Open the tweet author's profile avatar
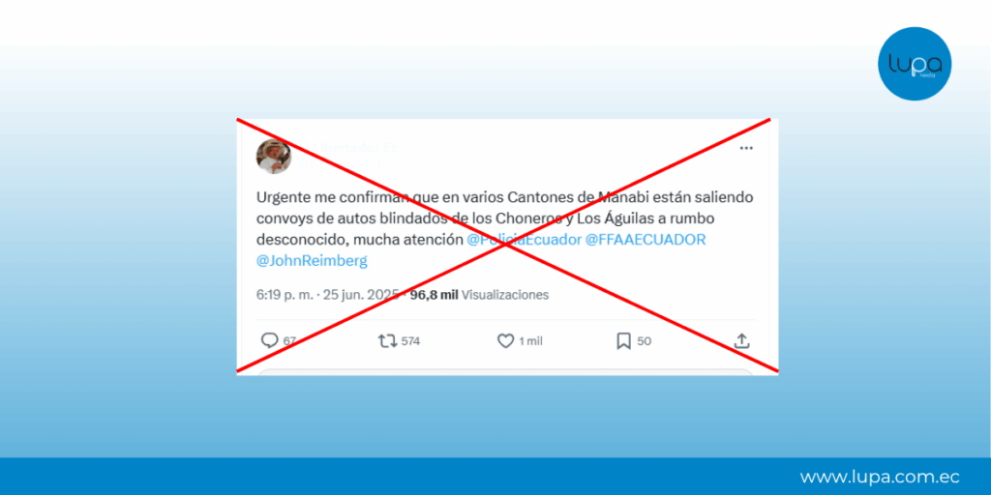The image size is (991, 495). click(x=274, y=156)
